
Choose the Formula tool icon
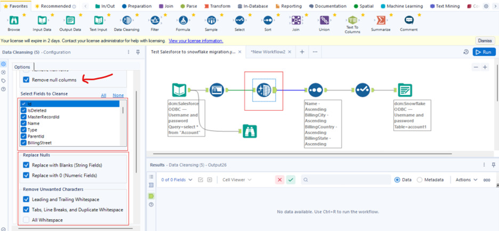pos(183,21)
